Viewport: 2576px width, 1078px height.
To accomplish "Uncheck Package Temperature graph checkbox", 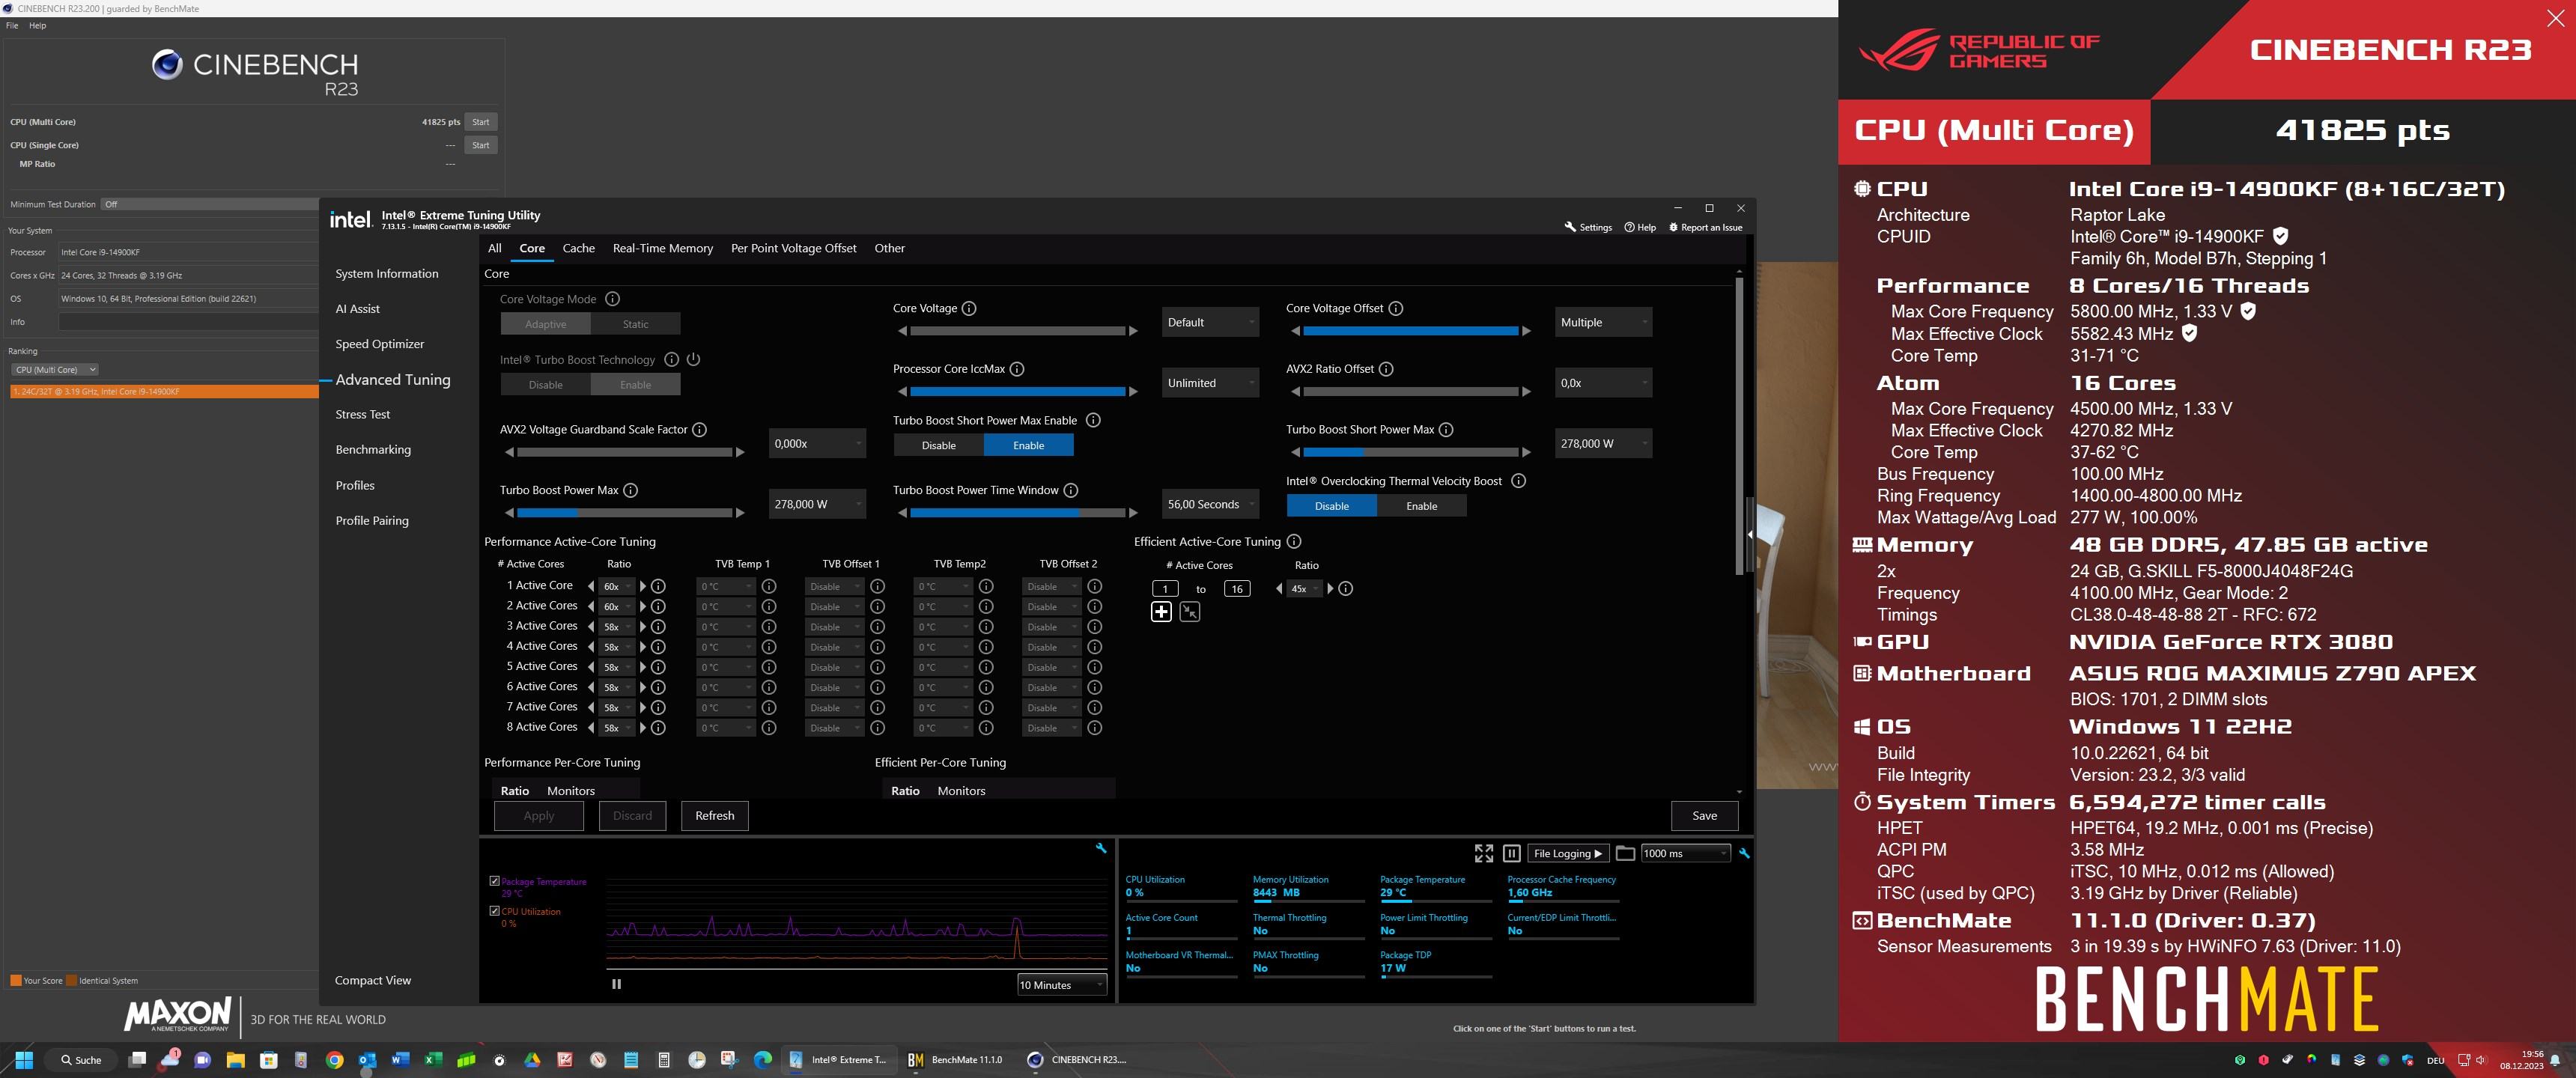I will point(494,881).
